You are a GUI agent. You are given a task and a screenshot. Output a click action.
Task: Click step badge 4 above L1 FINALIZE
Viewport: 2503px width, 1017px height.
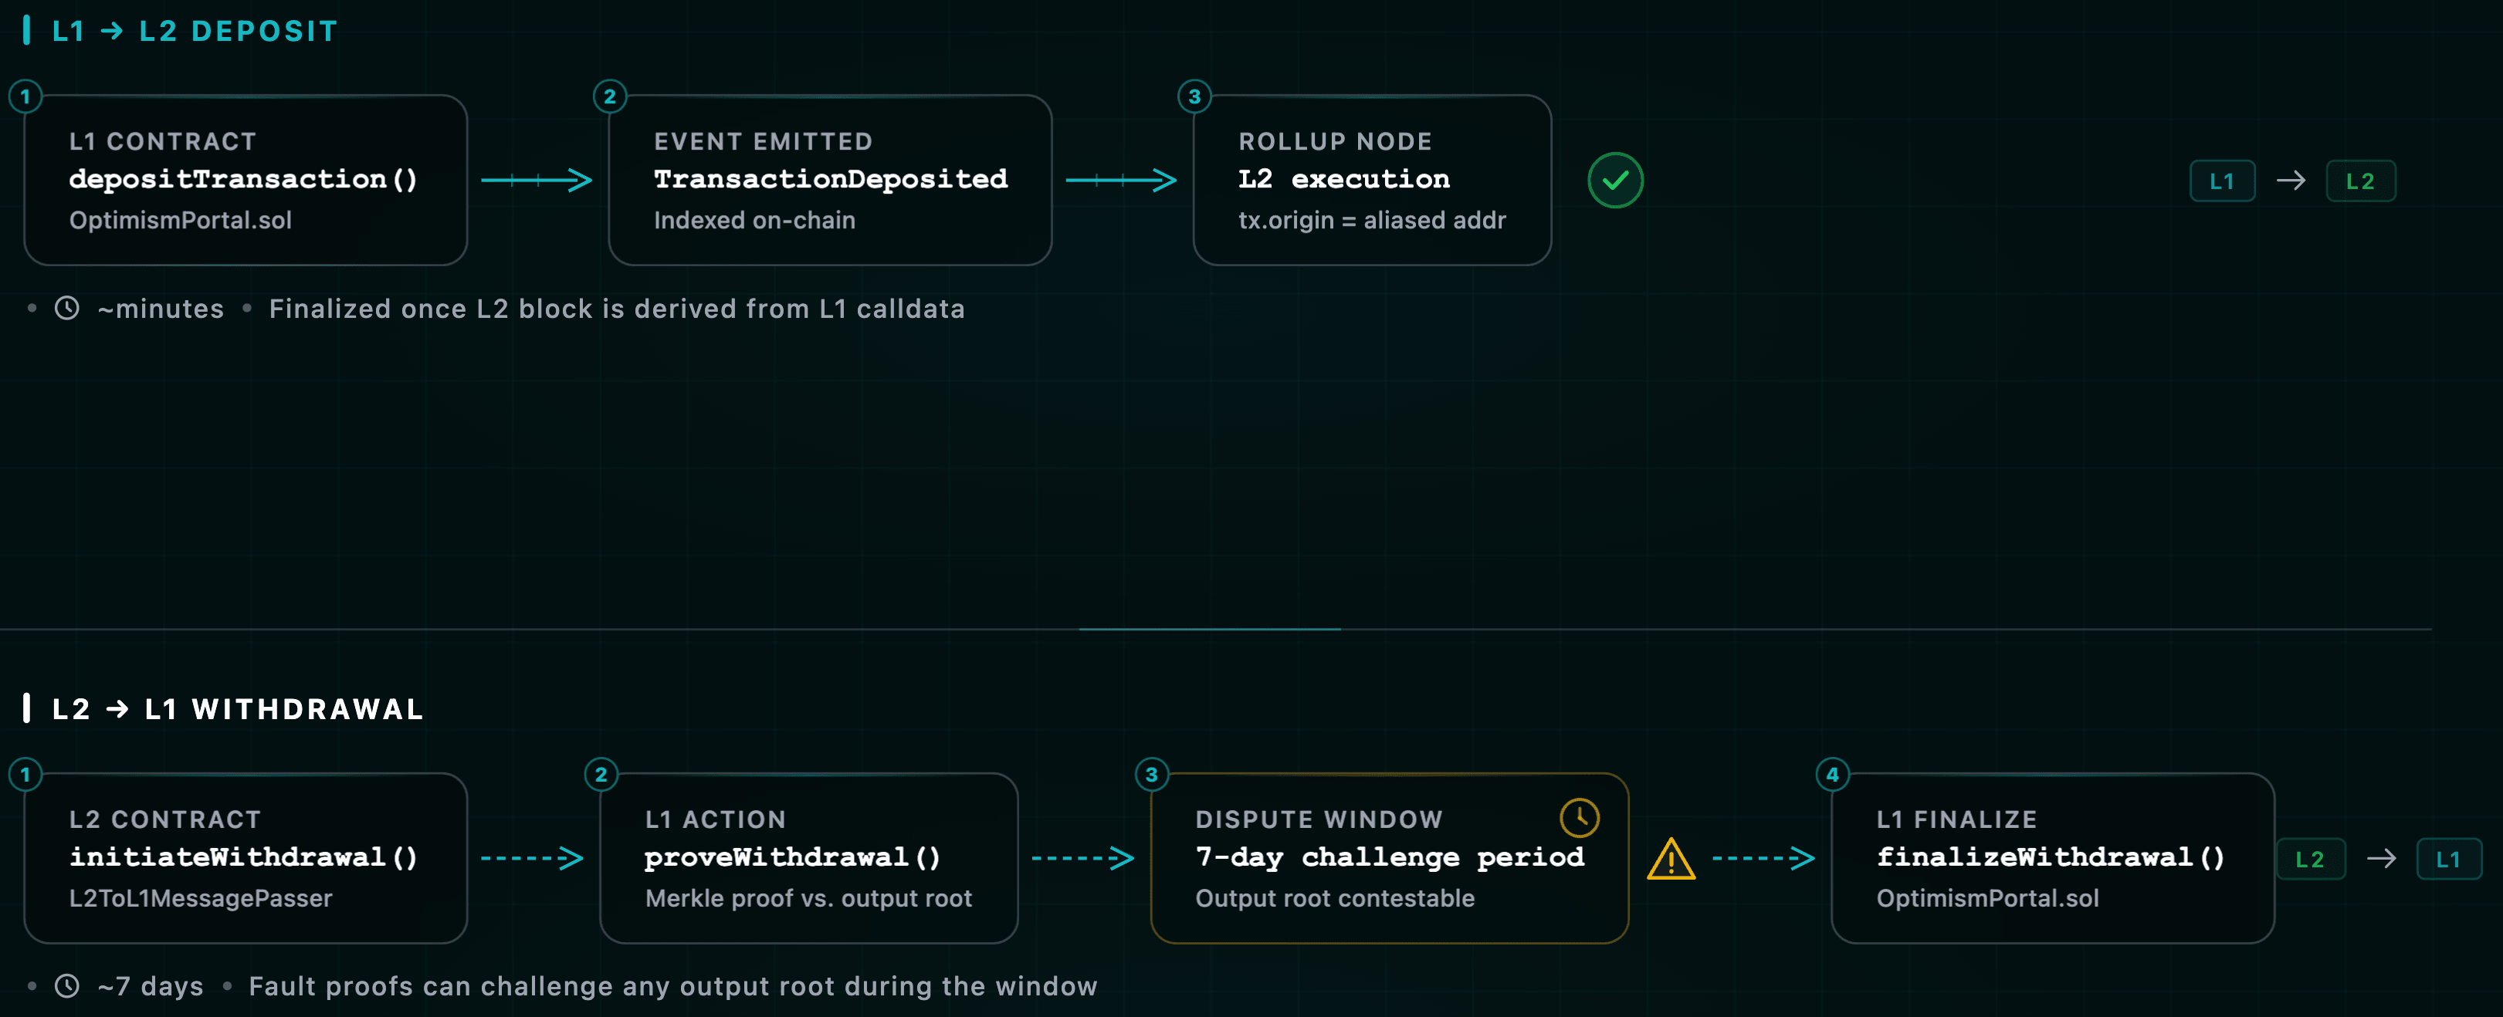pyautogui.click(x=1831, y=774)
